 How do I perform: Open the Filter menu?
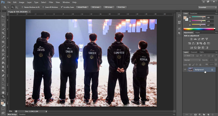click(51, 2)
